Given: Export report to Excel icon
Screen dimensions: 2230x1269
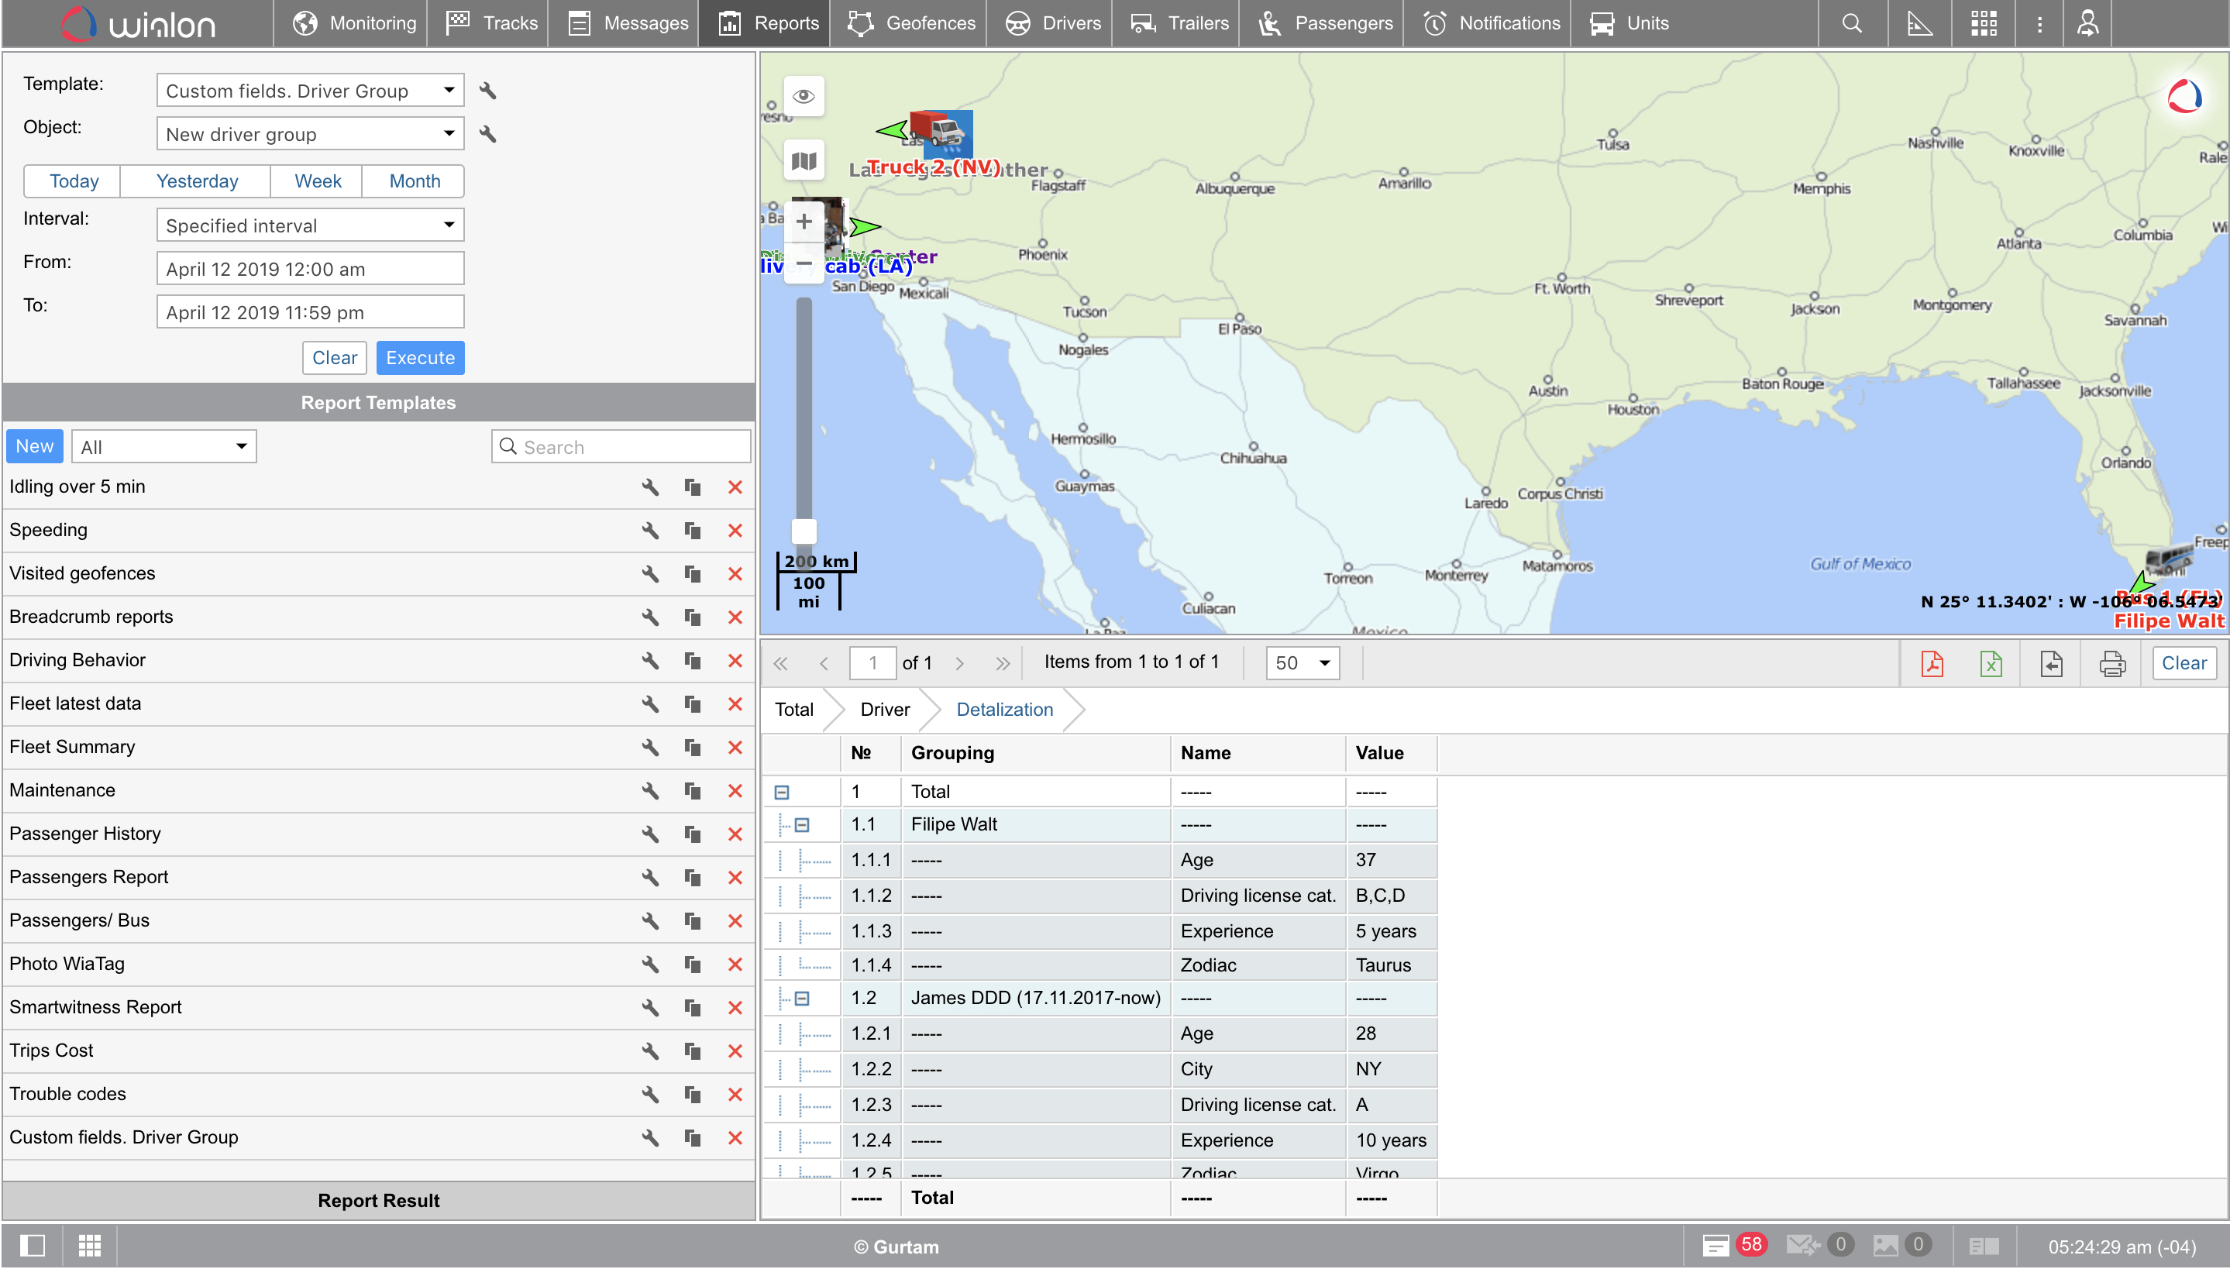Looking at the screenshot, I should pos(1991,663).
